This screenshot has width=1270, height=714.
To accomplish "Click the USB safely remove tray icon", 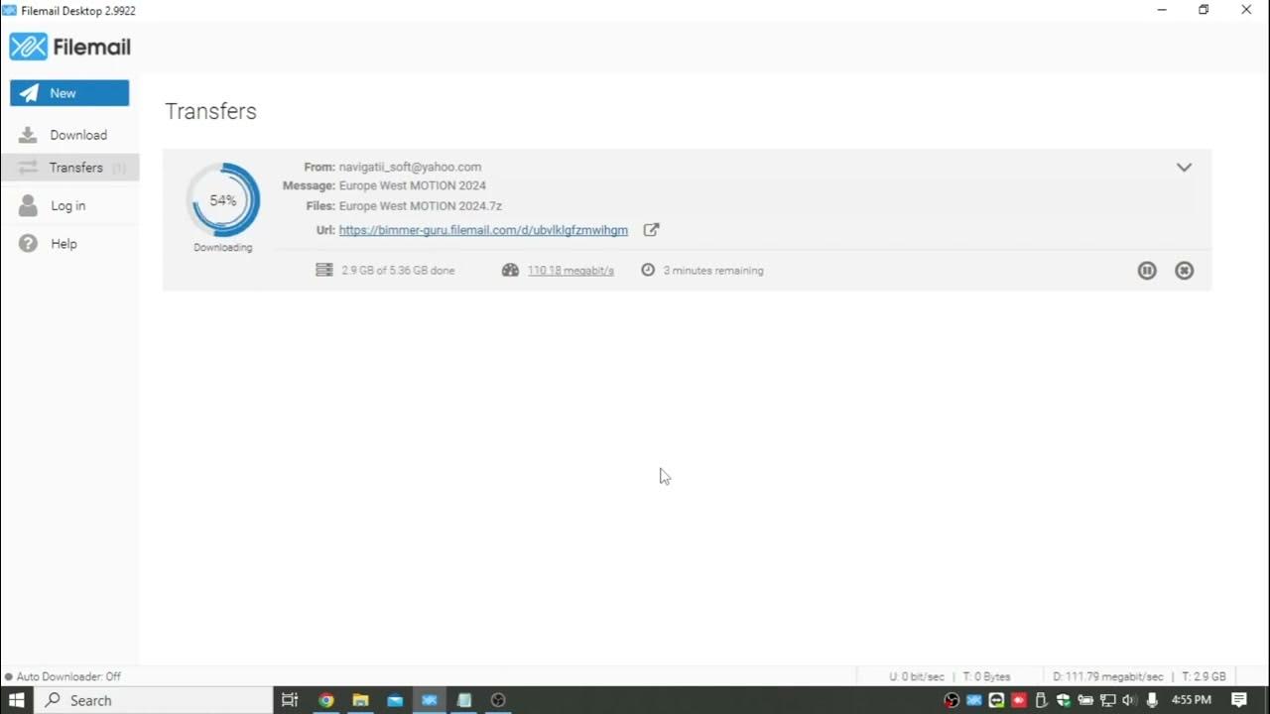I will tap(1042, 700).
